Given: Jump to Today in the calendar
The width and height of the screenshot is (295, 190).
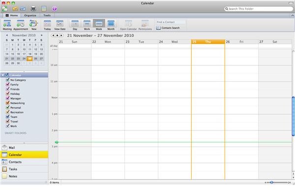Looking at the screenshot, I should click(47, 25).
